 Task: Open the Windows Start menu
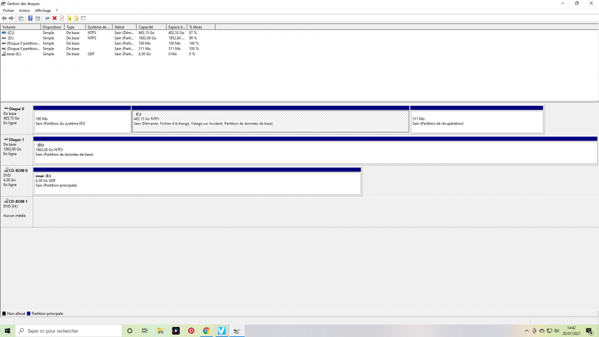pyautogui.click(x=7, y=331)
